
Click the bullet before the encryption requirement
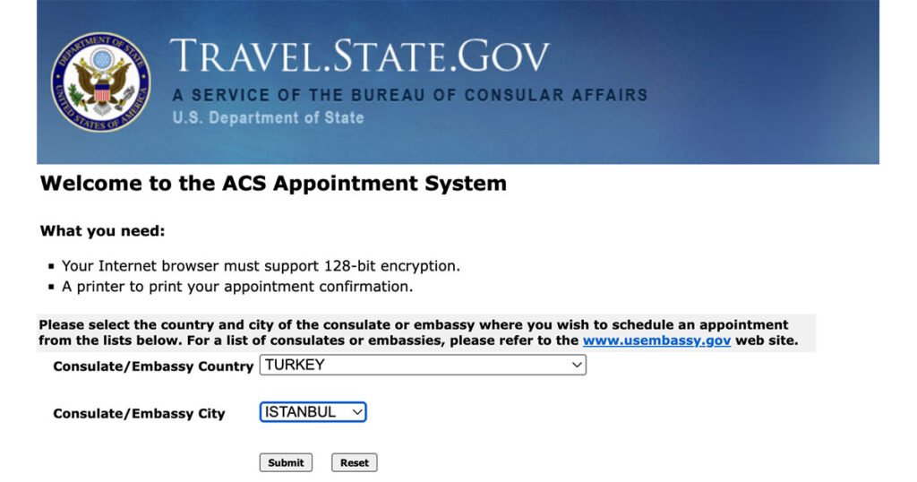[51, 267]
